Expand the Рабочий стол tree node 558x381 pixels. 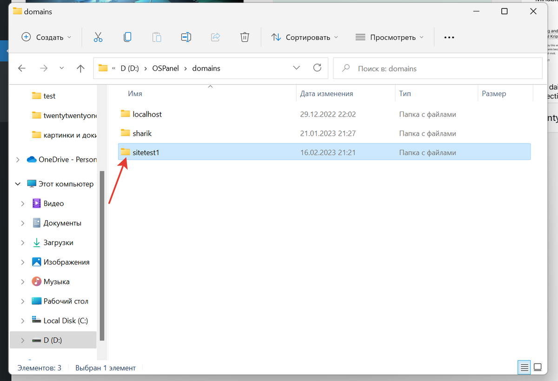pyautogui.click(x=23, y=301)
